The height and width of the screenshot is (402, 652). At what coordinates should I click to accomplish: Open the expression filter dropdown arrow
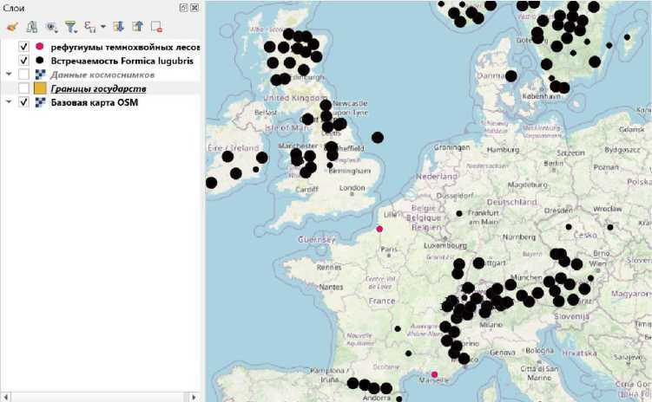coord(103,27)
